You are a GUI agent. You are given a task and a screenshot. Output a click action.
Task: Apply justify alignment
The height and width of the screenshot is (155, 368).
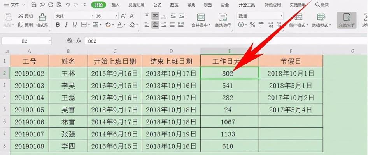pos(172,24)
